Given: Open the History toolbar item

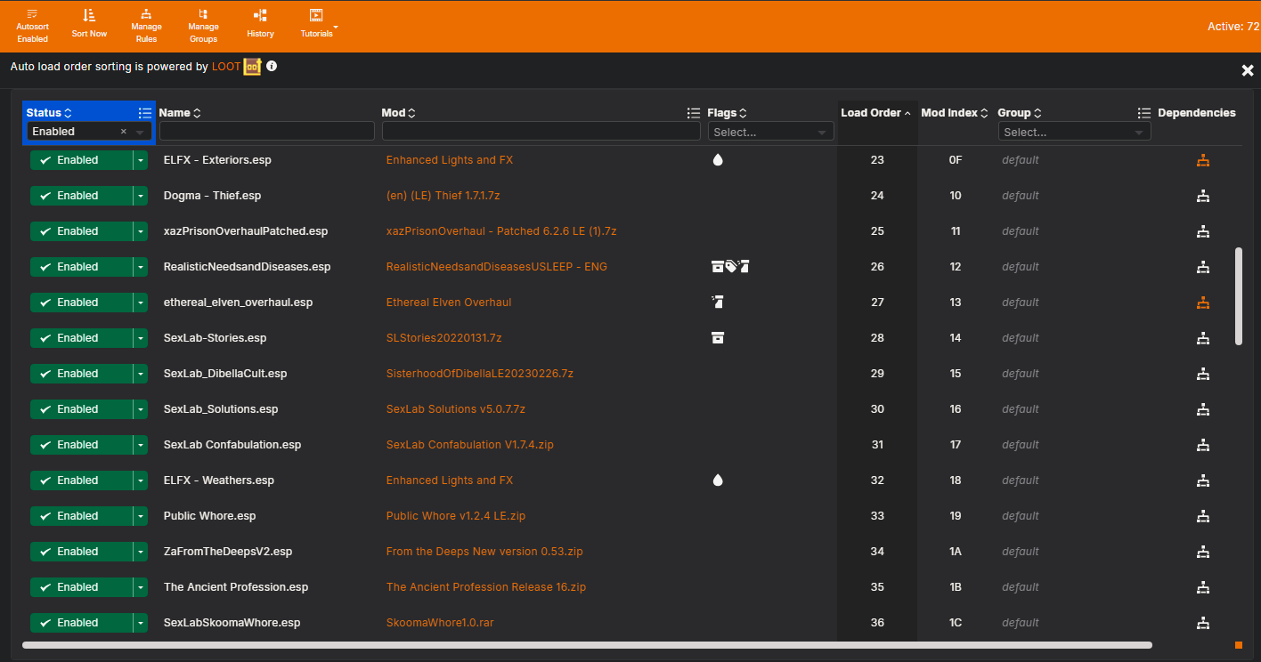Looking at the screenshot, I should (260, 23).
